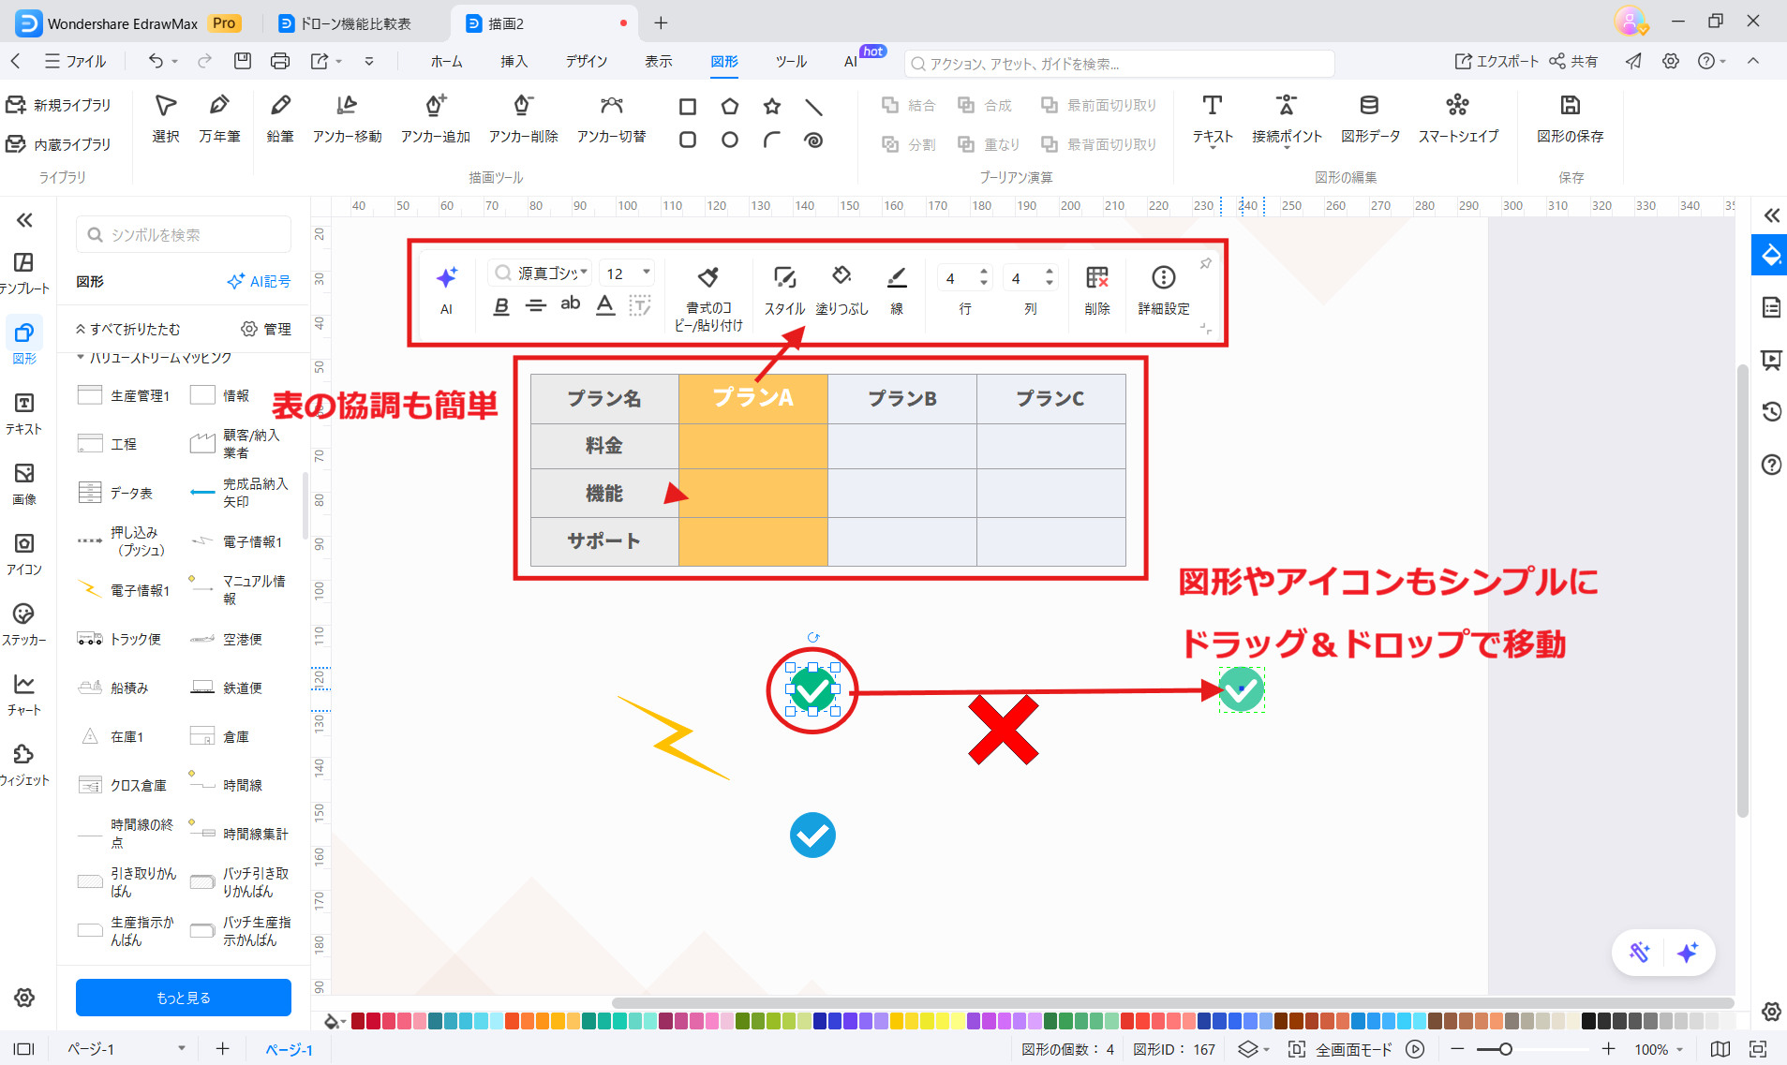Open the ホーム ribbon tab
Screen dimensions: 1787x1065
446,61
